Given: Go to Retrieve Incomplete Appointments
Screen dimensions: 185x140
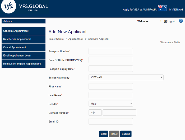Looking at the screenshot, I should [x=24, y=64].
